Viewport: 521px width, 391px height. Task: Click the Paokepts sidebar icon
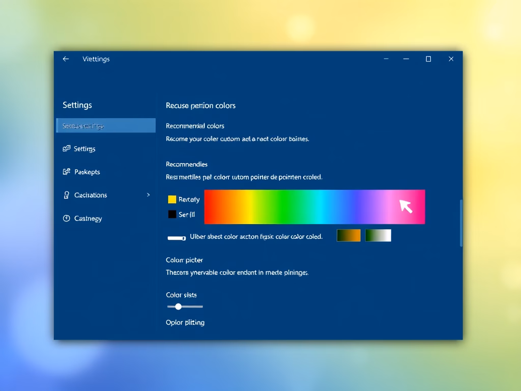point(67,172)
